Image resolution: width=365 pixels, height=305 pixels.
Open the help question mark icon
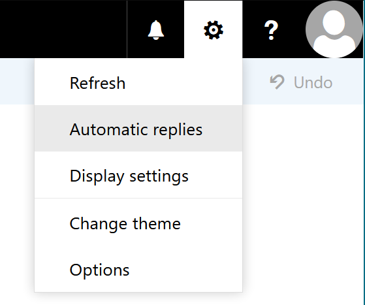271,30
